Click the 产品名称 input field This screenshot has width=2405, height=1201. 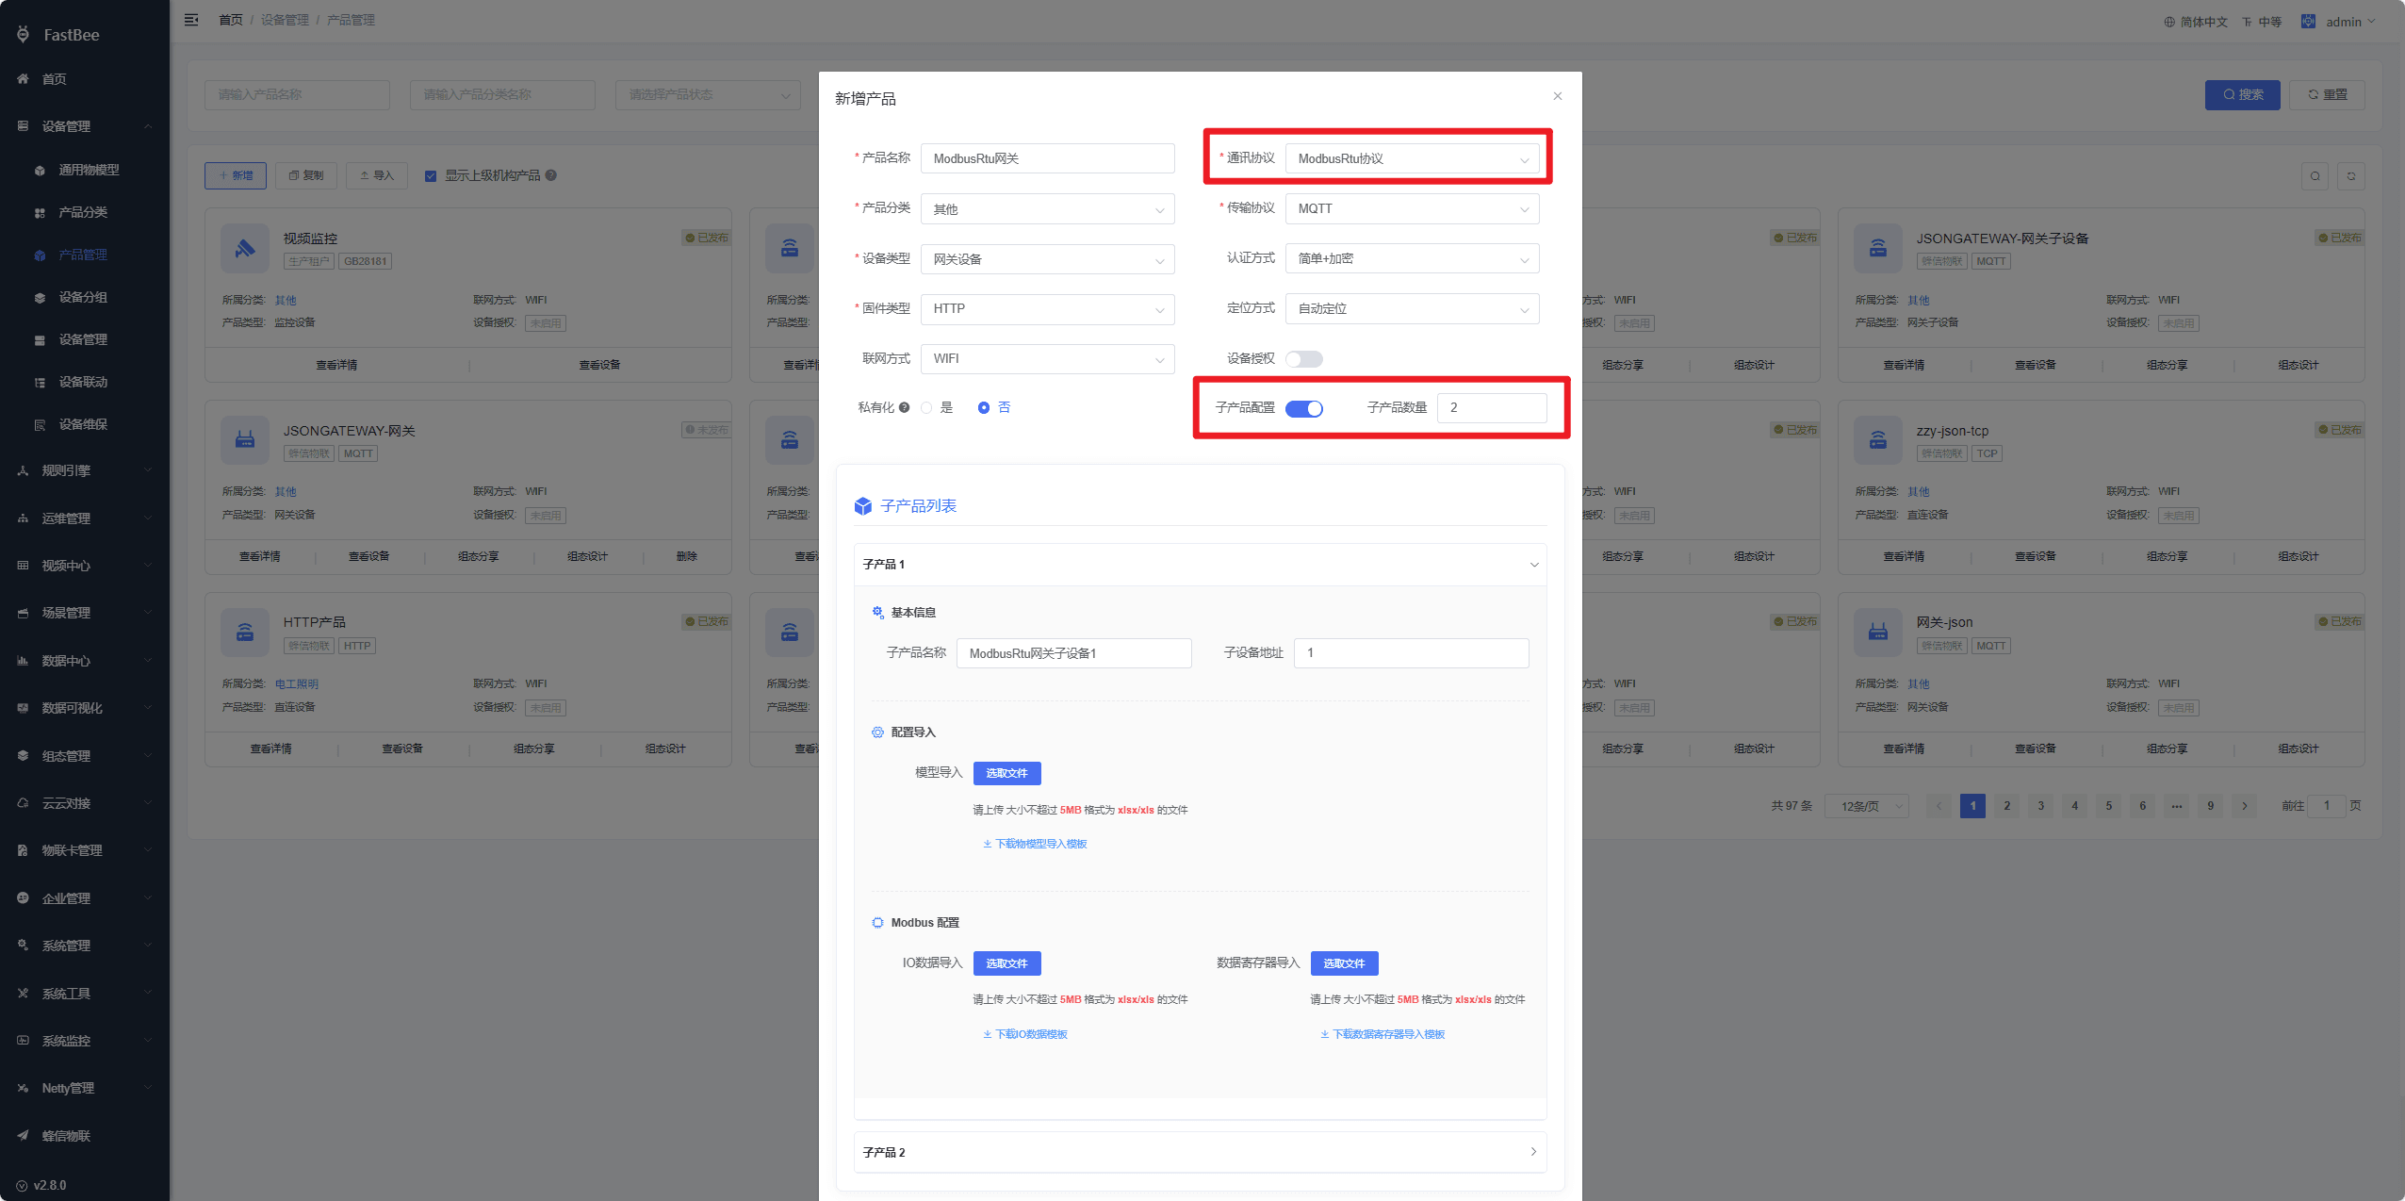click(x=1047, y=158)
